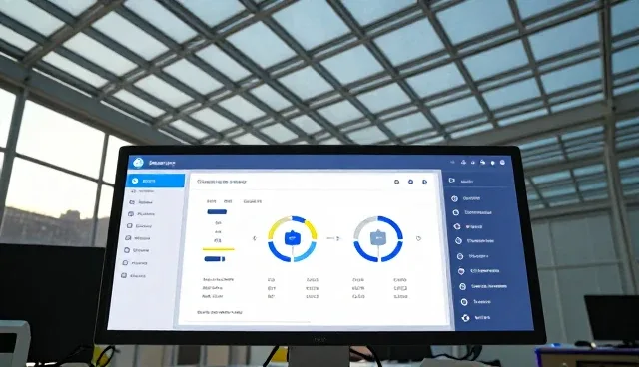The image size is (639, 367).
Task: Open the round avatar icon in the top header
Action: 502,162
